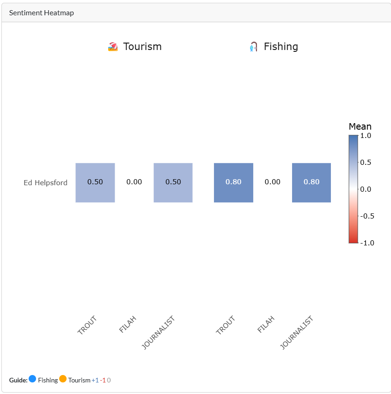Viewport: 391px width, 394px height.
Task: Click the -1 indicator in the guide
Action: [x=103, y=380]
